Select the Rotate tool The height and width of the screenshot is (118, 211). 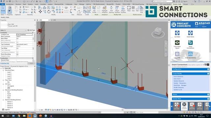49,12
